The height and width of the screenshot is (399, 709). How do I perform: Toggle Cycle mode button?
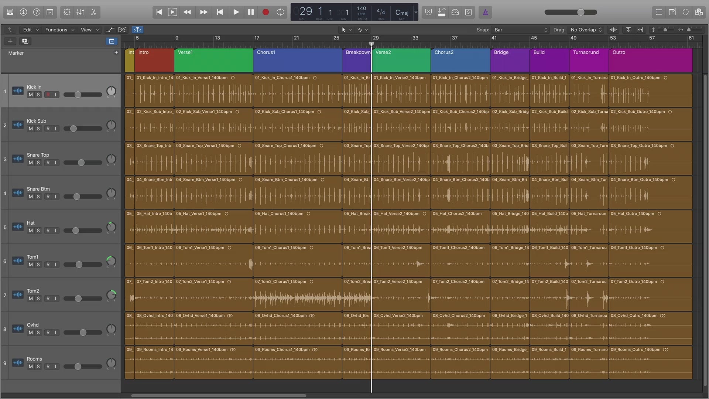click(x=280, y=12)
